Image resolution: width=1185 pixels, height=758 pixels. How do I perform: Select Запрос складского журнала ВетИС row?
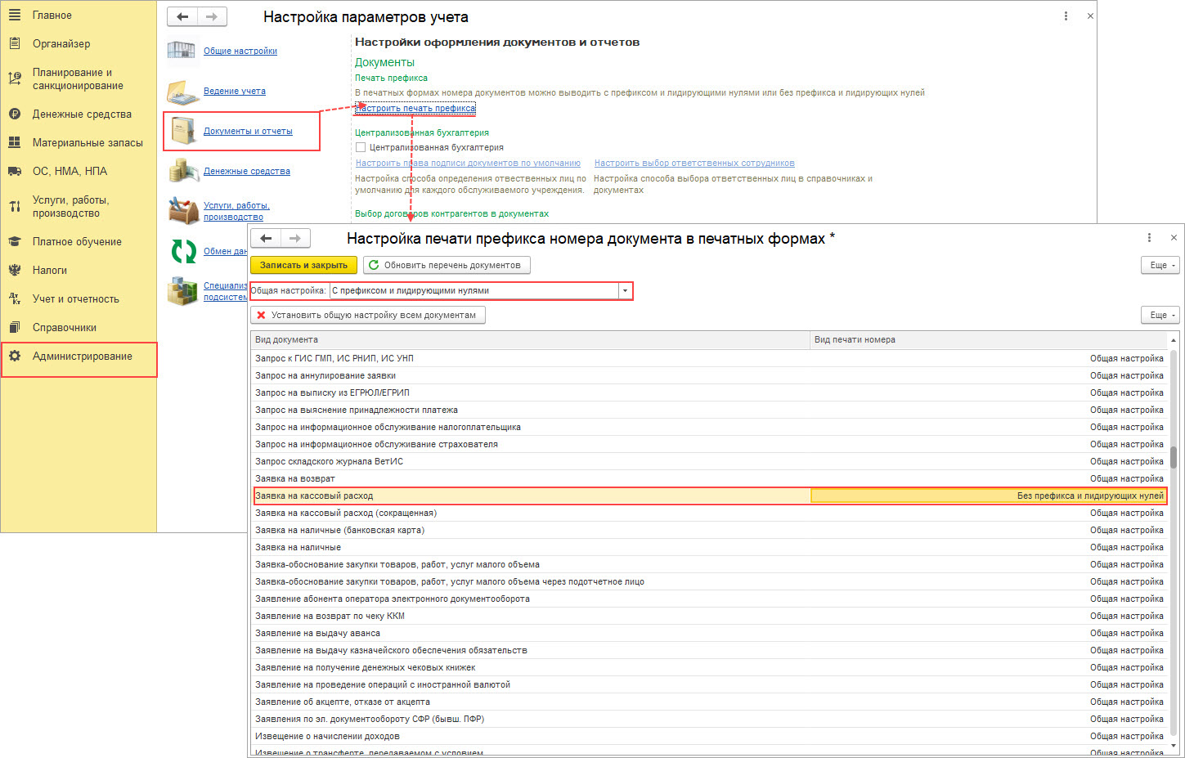(710, 461)
